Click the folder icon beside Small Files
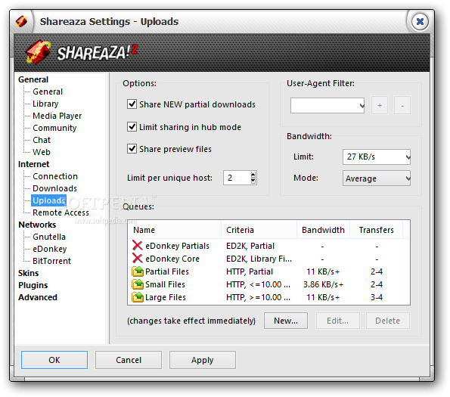The image size is (450, 397). click(x=138, y=284)
